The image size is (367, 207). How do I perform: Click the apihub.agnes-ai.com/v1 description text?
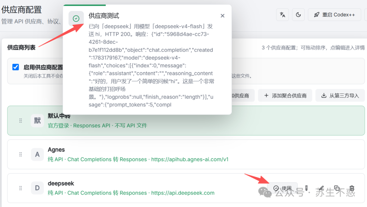pyautogui.click(x=138, y=159)
